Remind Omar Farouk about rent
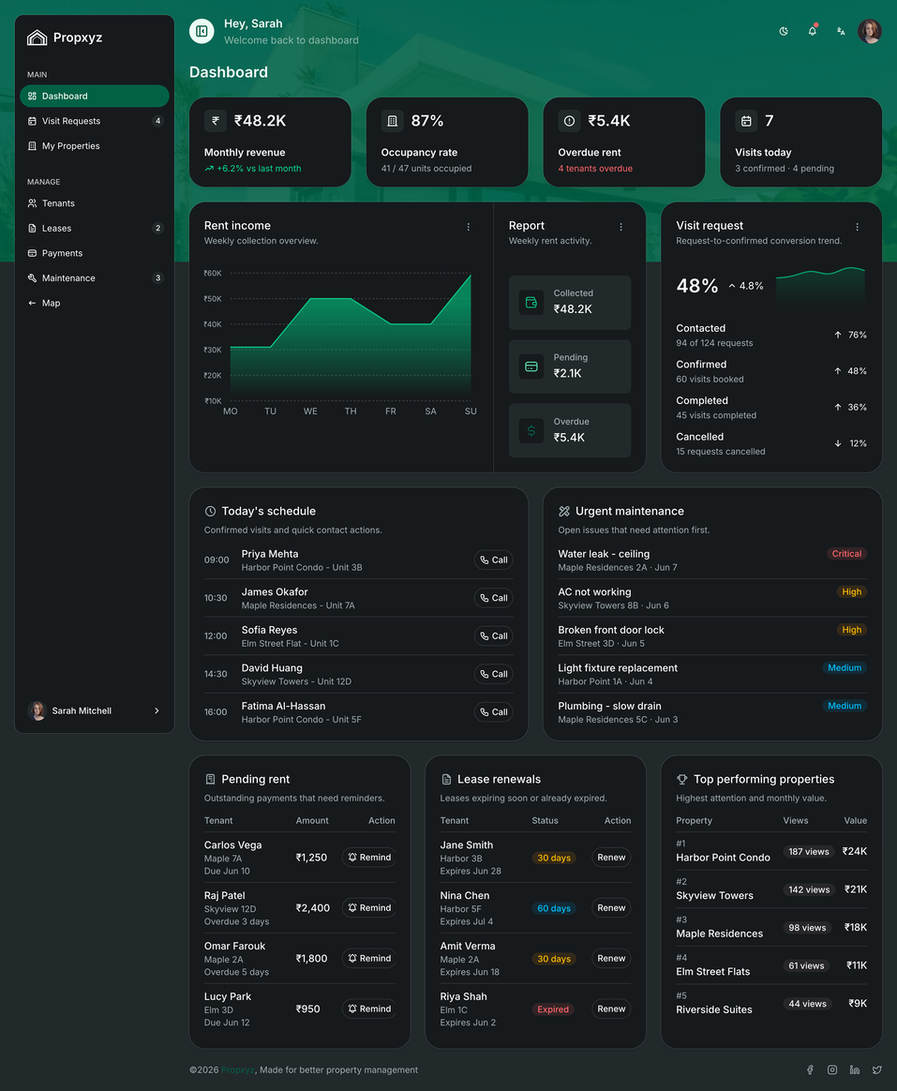897x1091 pixels. [368, 958]
